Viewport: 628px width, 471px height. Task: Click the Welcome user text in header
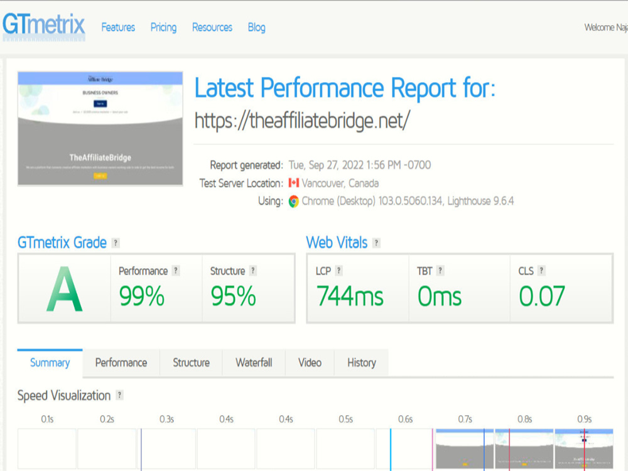pyautogui.click(x=605, y=27)
